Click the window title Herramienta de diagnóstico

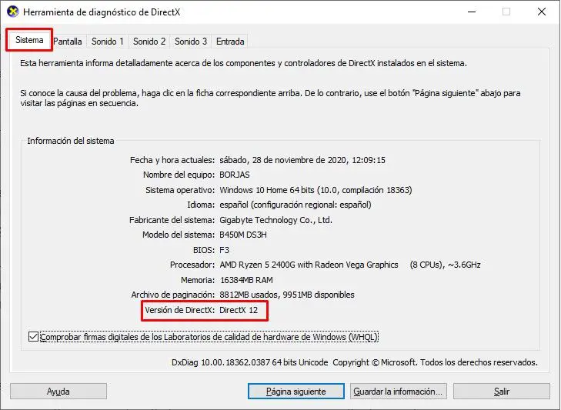tap(102, 12)
